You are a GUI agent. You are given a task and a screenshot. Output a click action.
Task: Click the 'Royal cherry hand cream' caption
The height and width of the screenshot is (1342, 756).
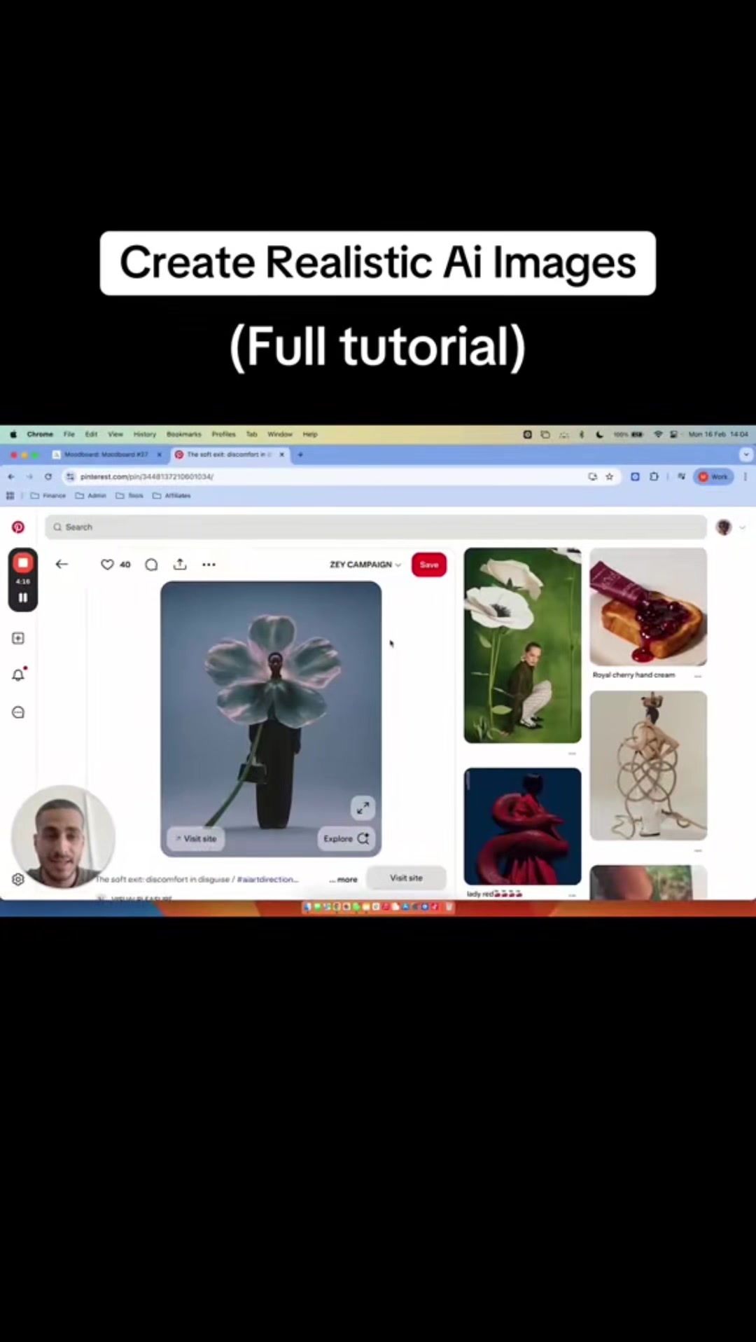point(633,675)
